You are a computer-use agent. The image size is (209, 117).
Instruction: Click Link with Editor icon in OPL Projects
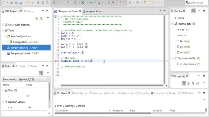(41, 18)
